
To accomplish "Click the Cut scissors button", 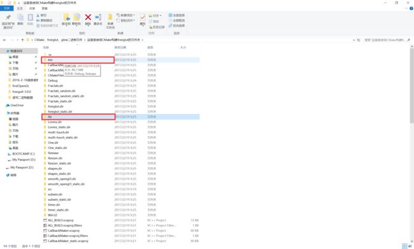I will click(x=41, y=15).
